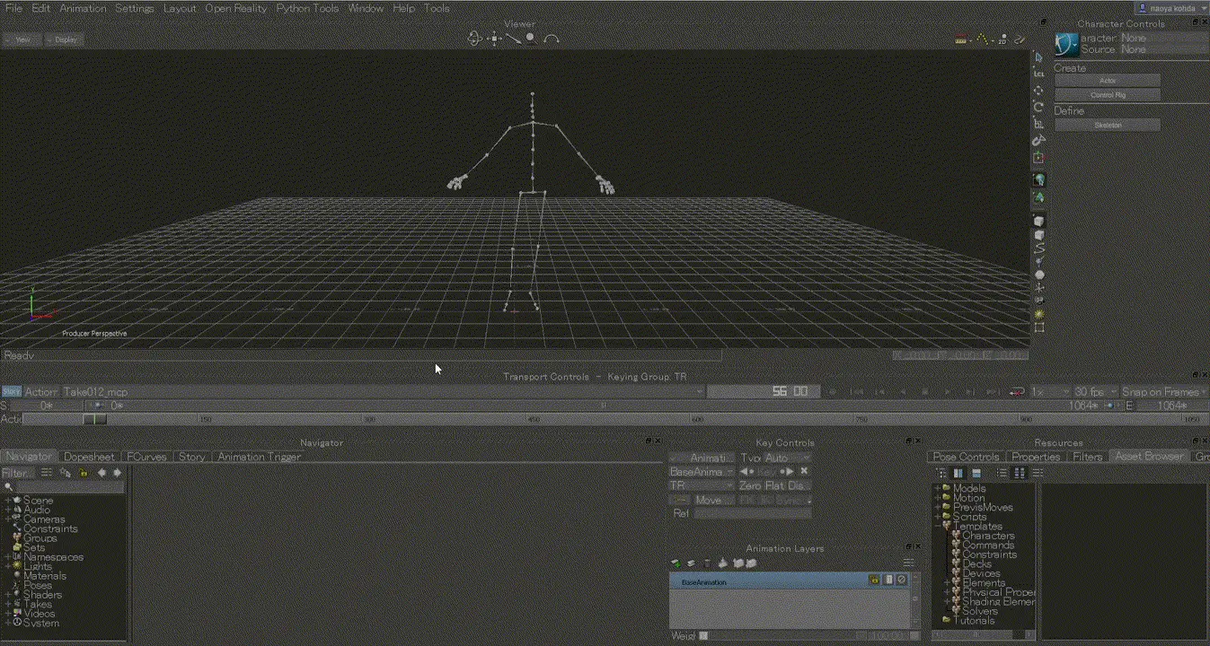Click the Control Rig button
This screenshot has width=1210, height=646.
pos(1108,95)
